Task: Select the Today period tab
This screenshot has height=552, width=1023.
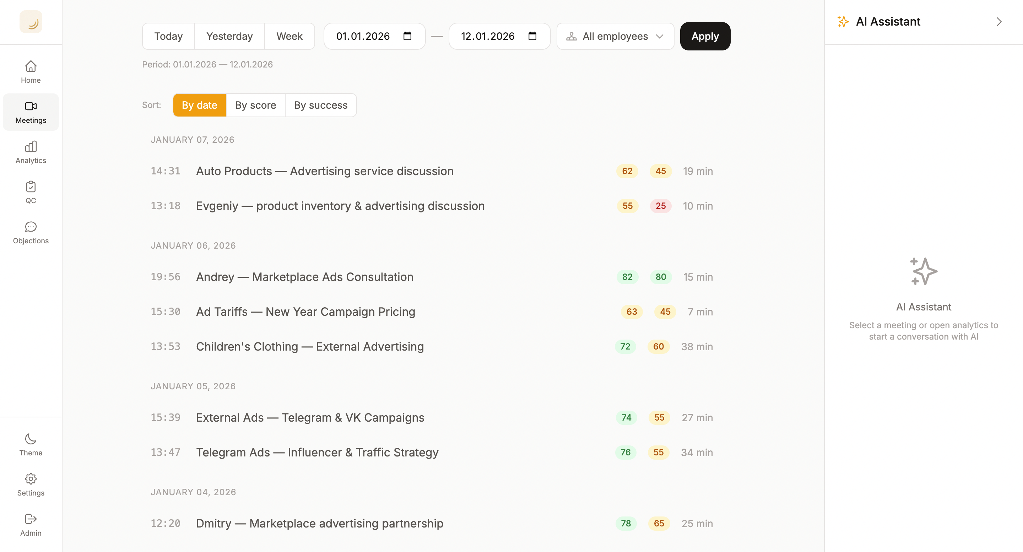Action: click(168, 36)
